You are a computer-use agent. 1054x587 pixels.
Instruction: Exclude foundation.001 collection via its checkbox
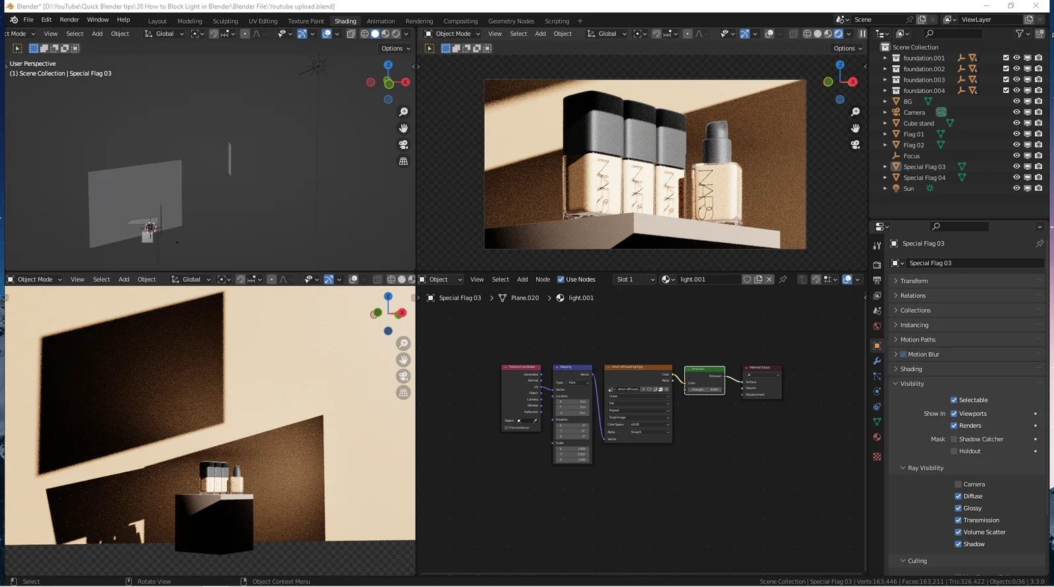[1006, 58]
